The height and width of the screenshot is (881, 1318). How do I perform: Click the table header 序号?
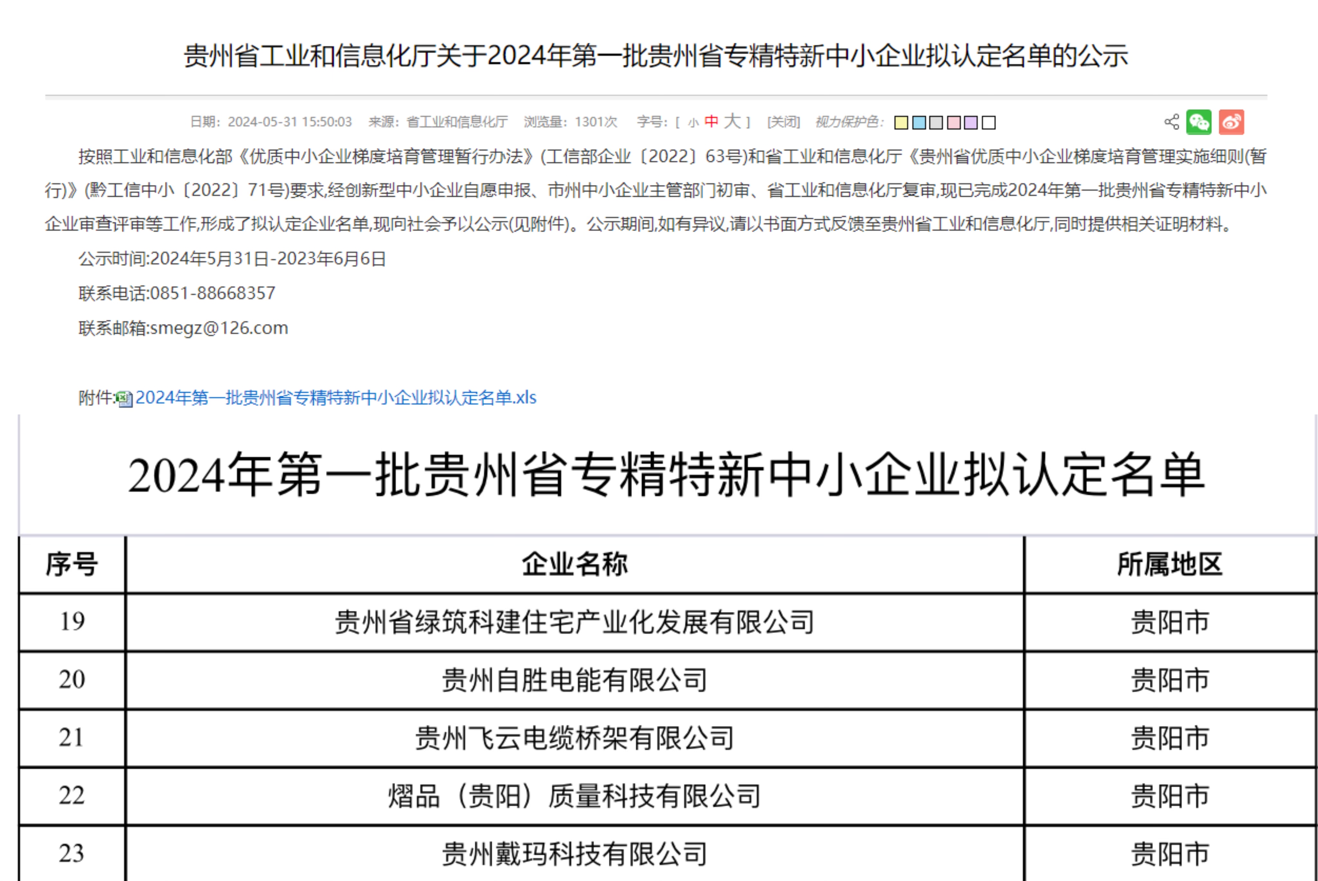pyautogui.click(x=72, y=564)
